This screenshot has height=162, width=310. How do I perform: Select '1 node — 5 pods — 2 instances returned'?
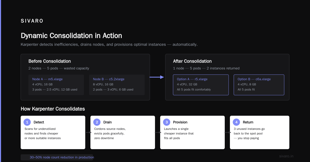[206, 68]
